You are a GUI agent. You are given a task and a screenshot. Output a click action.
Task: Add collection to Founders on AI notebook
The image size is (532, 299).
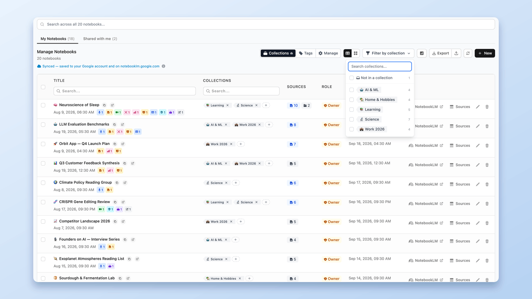pyautogui.click(x=235, y=240)
